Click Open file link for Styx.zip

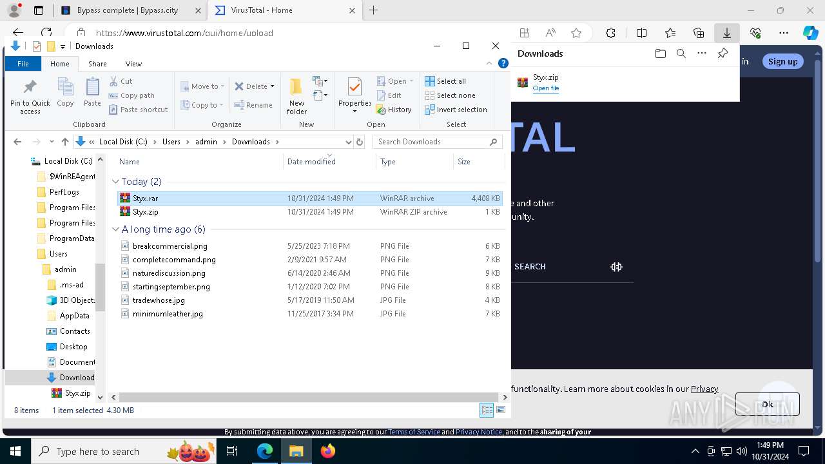545,88
